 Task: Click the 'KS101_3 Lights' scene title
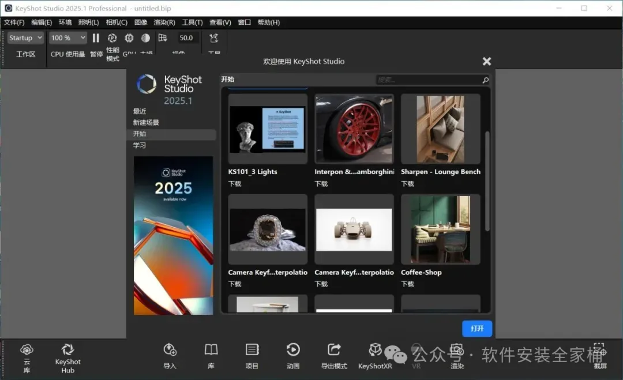pyautogui.click(x=253, y=172)
